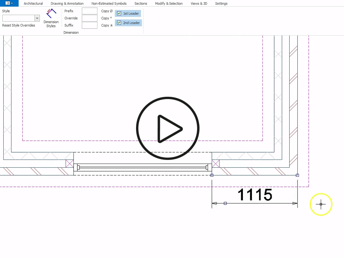Click the left arrowhead of the dimension
Viewport: 344px width, 258px height.
click(x=215, y=203)
